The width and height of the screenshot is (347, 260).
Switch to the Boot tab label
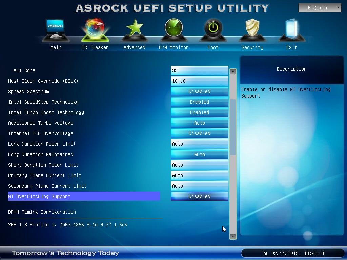tap(213, 47)
